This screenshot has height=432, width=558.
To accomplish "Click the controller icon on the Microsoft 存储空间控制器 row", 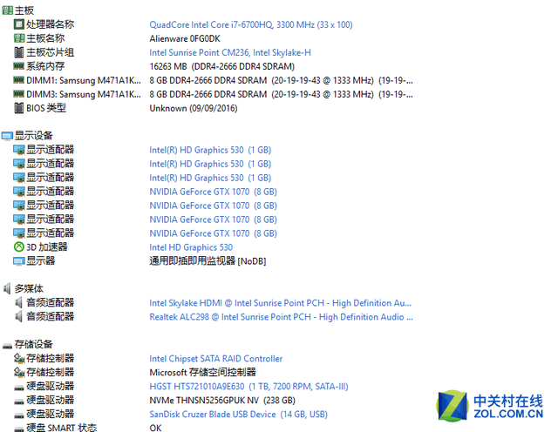I will tap(19, 372).
